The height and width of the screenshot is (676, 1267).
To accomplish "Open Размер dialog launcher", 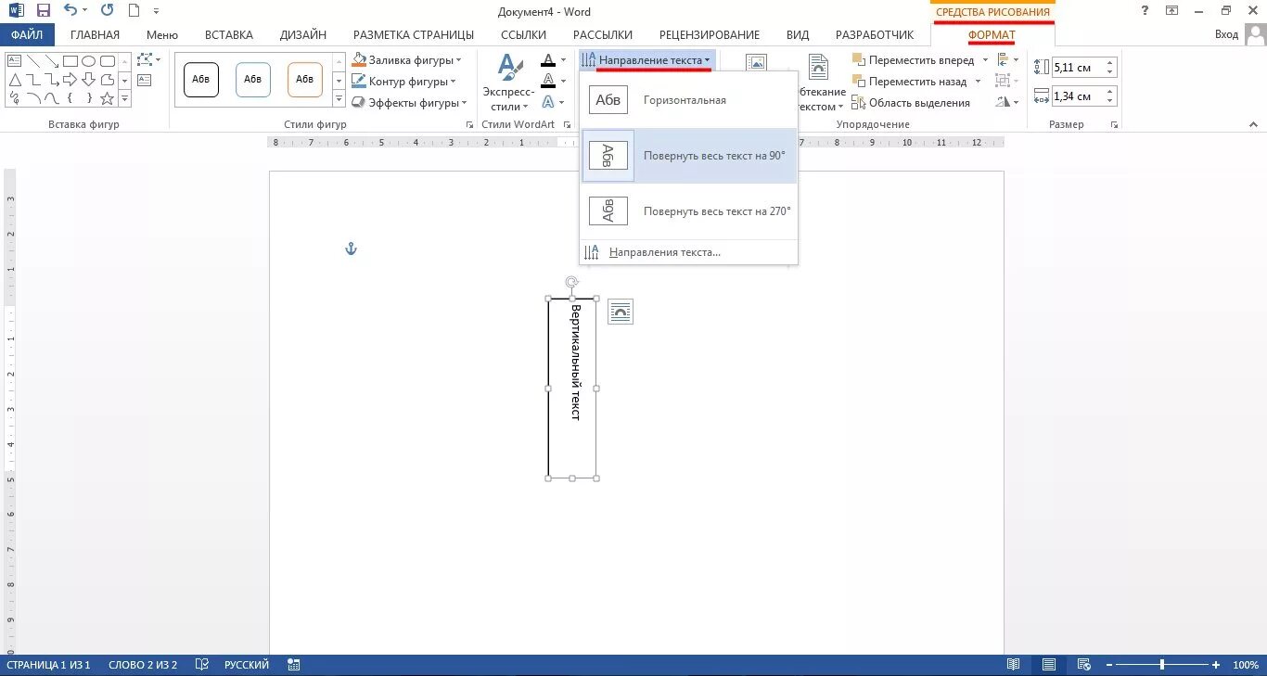I will pos(1114,124).
